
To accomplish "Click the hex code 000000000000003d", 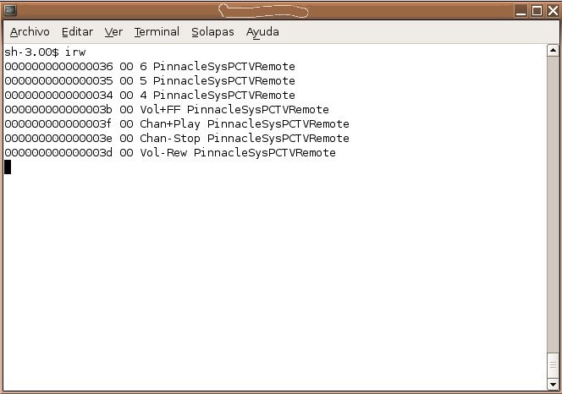I will tap(58, 152).
